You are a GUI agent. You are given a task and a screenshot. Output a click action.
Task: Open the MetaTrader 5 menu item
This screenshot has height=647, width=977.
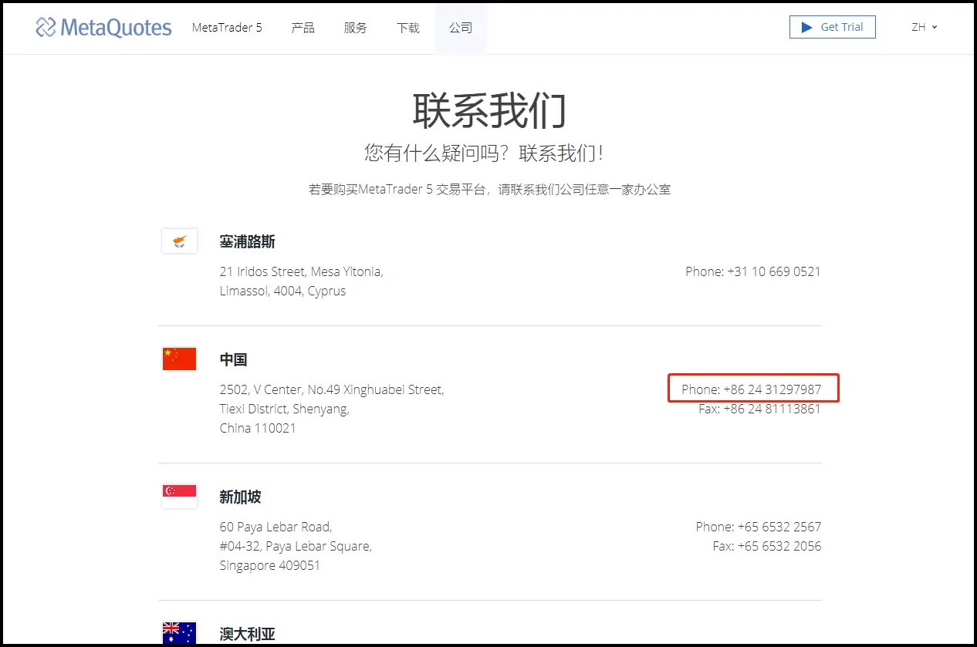227,28
